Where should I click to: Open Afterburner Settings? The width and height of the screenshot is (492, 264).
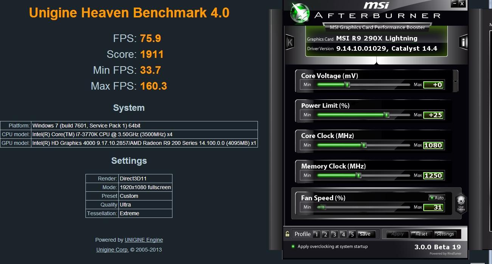click(x=445, y=234)
